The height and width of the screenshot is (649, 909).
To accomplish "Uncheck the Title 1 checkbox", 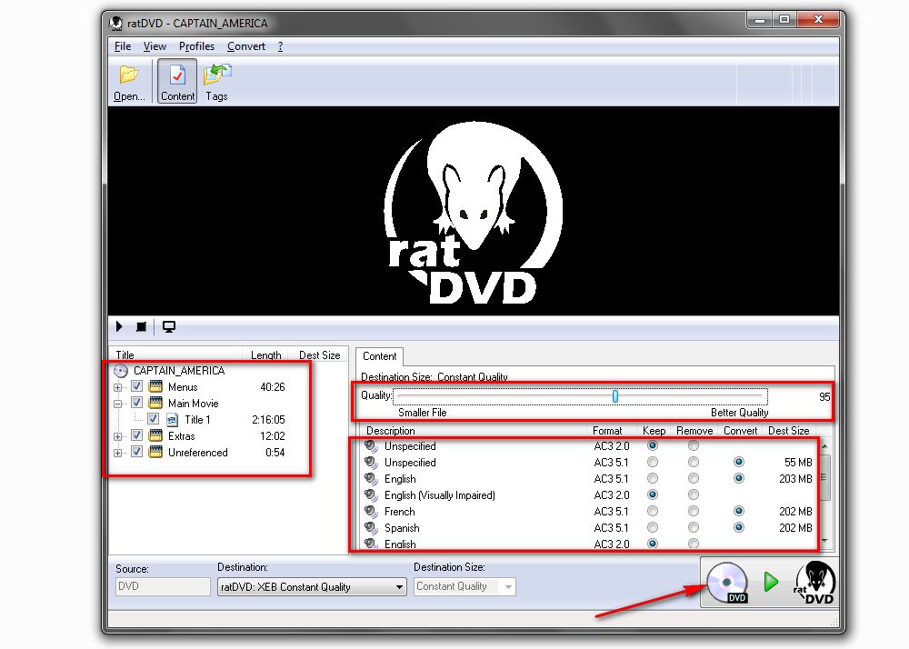I will point(153,418).
